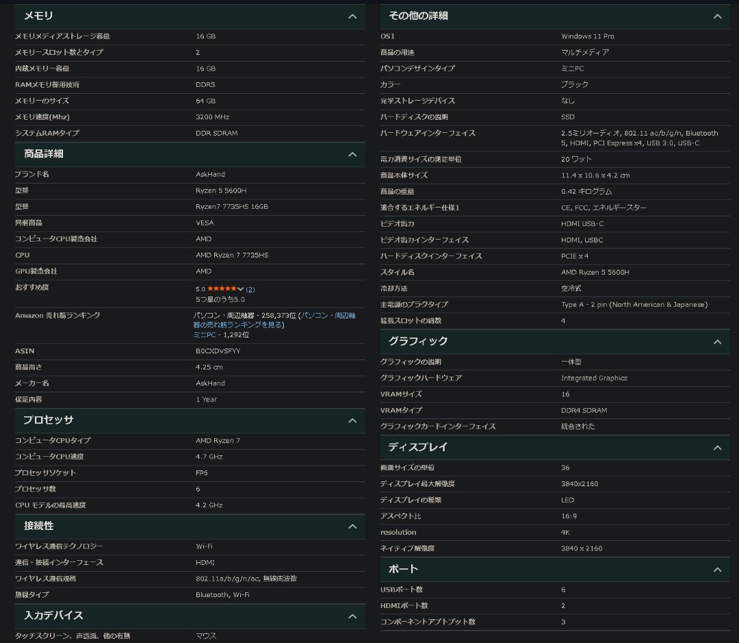Collapse the 商品詳細 section chevron

pyautogui.click(x=352, y=154)
